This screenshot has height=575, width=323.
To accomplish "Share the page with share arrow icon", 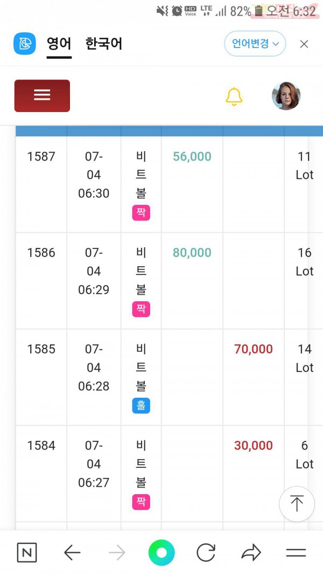I will 251,552.
